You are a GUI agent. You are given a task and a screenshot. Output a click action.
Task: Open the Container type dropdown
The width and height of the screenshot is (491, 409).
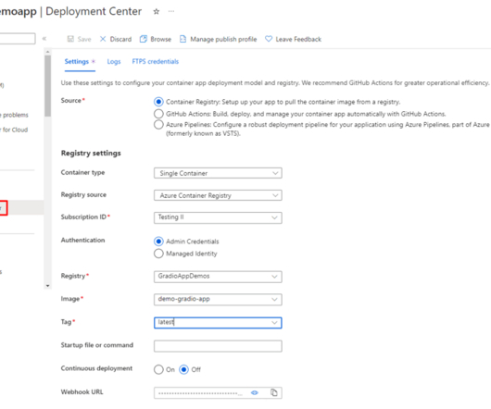click(218, 173)
